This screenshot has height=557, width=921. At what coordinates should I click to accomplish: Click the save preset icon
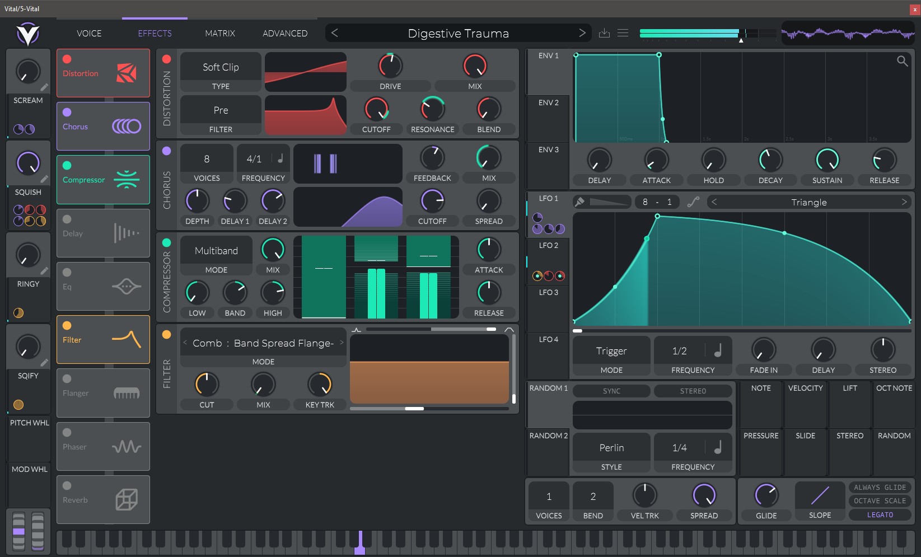(604, 33)
